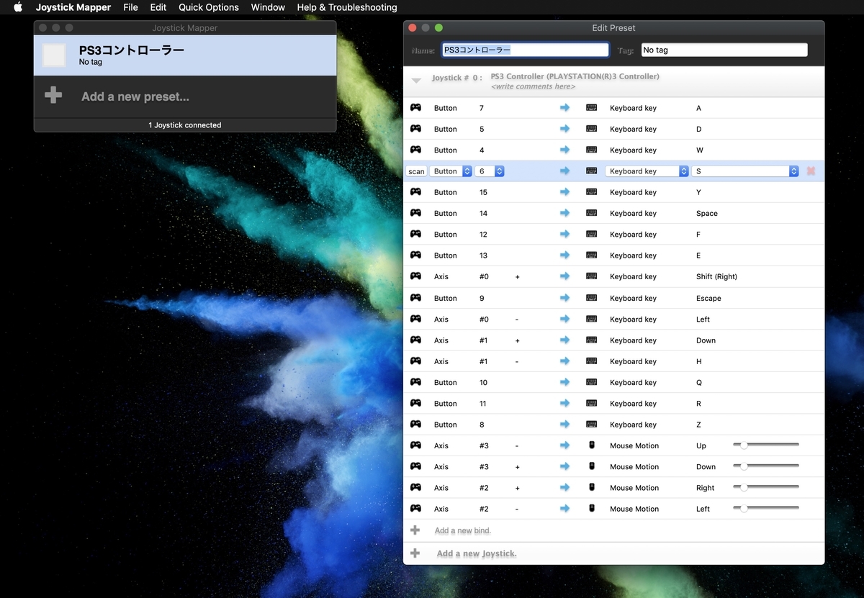Toggle the PS3コントローラー preset checkbox
Image resolution: width=864 pixels, height=598 pixels.
54,55
